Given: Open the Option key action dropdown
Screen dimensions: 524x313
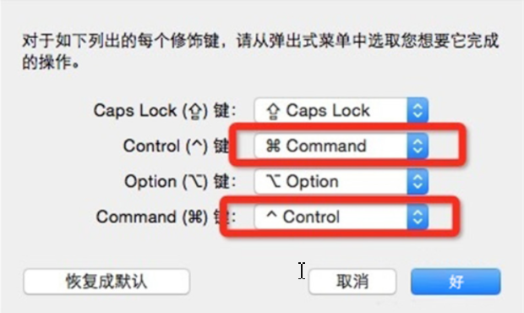Looking at the screenshot, I should (341, 181).
